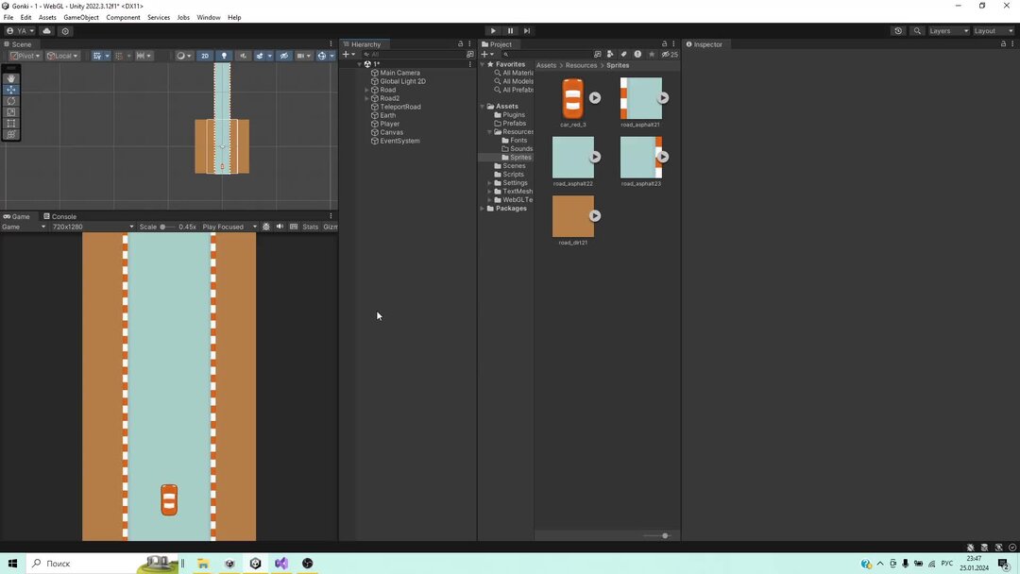The height and width of the screenshot is (574, 1020).
Task: Open the 720x1280 resolution dropdown
Action: [93, 227]
